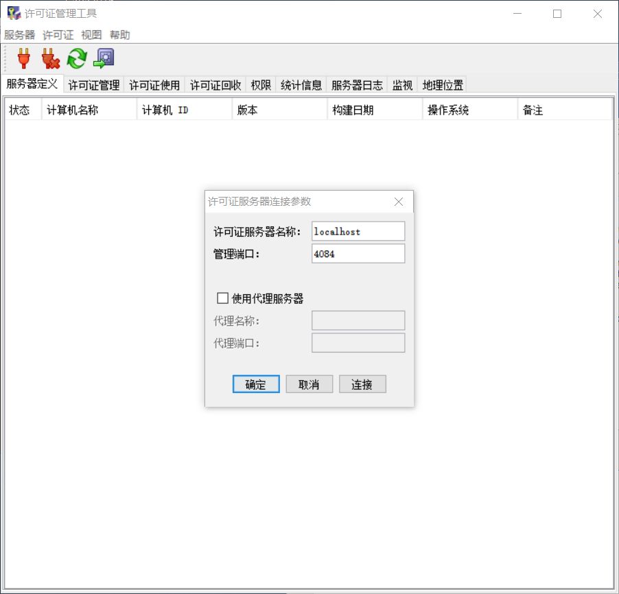Enable the 使用代理服务器 checkbox
619x594 pixels.
click(222, 298)
